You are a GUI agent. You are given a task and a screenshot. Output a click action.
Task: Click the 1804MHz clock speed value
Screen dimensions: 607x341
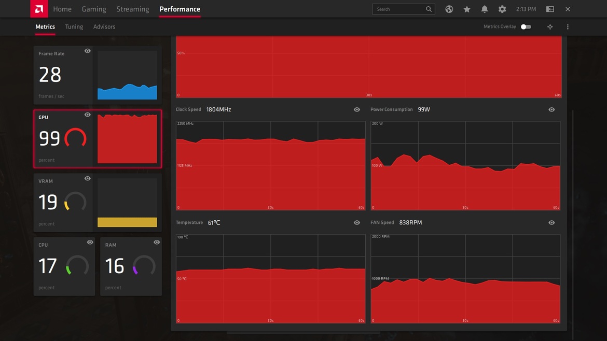pyautogui.click(x=219, y=110)
